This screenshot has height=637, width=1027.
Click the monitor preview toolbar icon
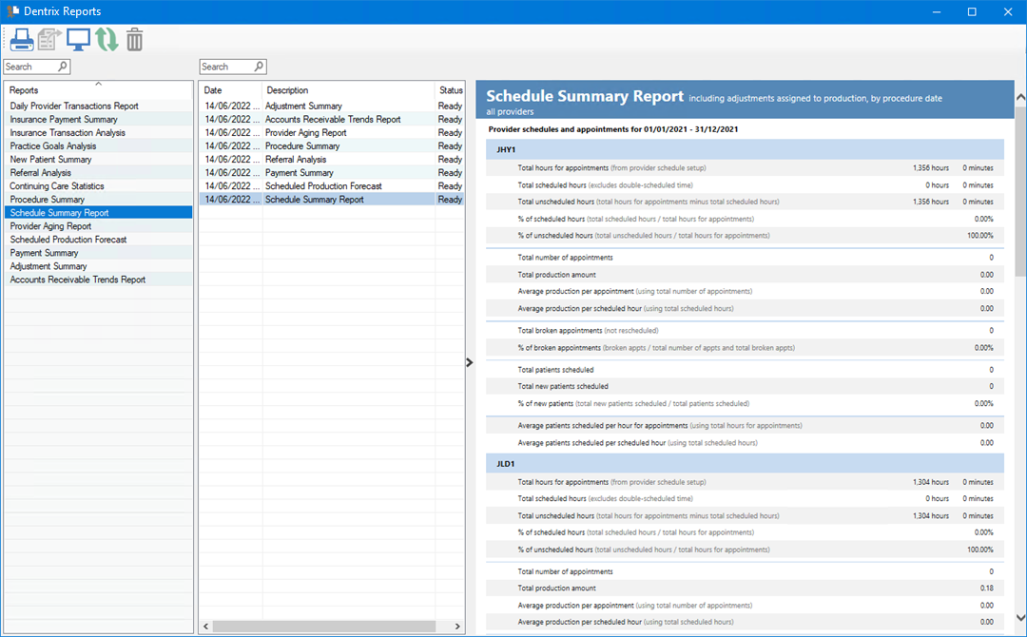[78, 40]
